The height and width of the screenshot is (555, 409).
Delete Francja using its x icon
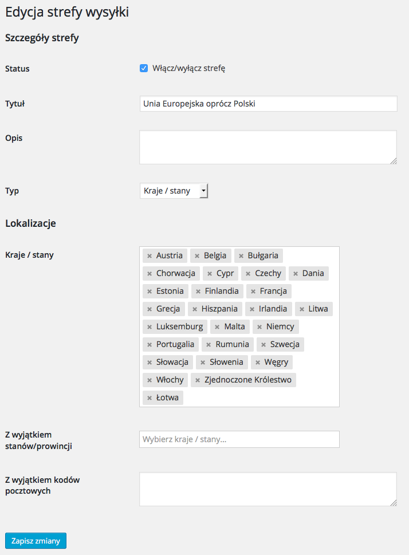253,292
